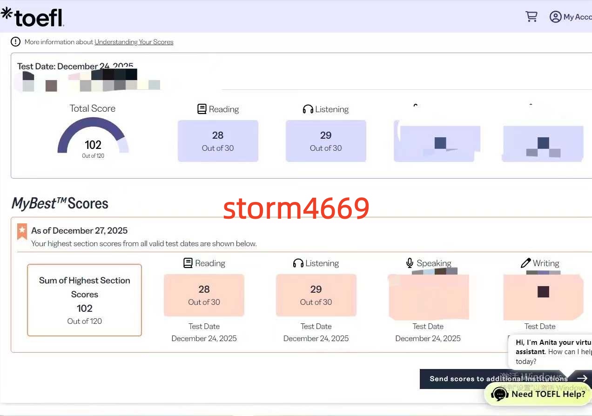Screen dimensions: 592x416
Task: Click the Sum of Highest Section Scores box
Action: (84, 300)
